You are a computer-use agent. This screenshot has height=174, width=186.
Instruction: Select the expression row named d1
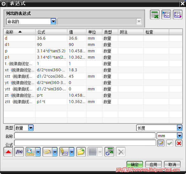click(93, 45)
